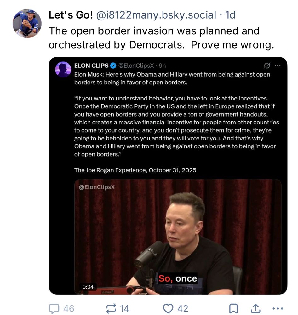298x315 pixels.
Task: Share the post via upload icon
Action: coord(255,308)
